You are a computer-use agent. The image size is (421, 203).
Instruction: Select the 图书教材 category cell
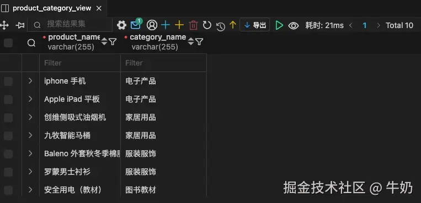click(163, 190)
